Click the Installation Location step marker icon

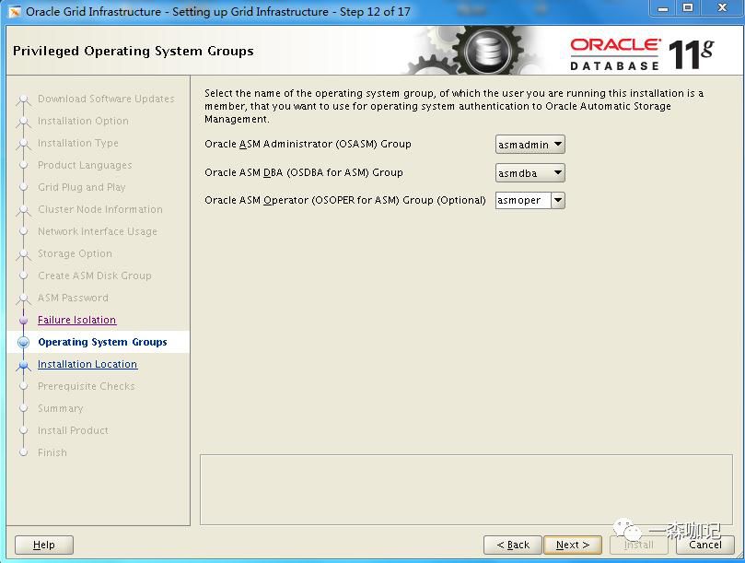(x=23, y=365)
